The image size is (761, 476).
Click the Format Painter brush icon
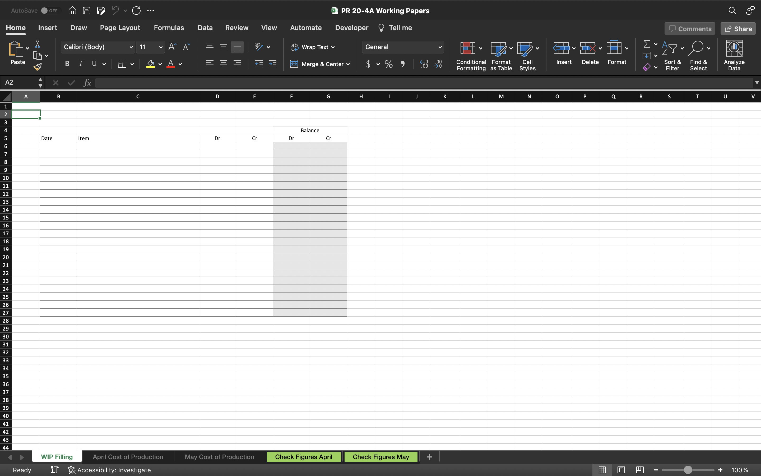[x=38, y=67]
